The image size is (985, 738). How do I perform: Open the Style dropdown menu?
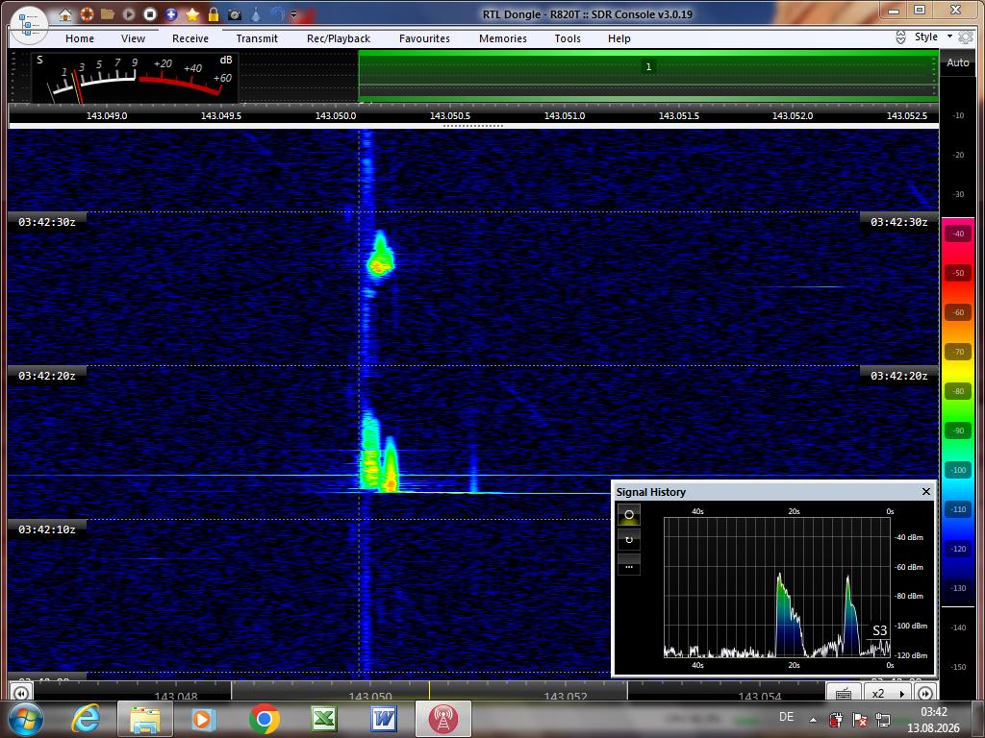click(x=933, y=37)
